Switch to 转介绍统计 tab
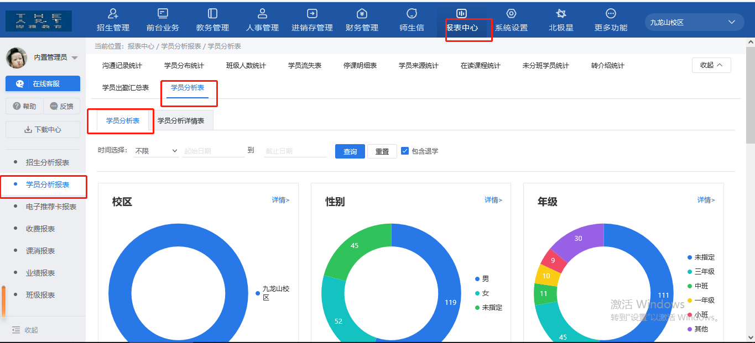This screenshot has height=343, width=755. [608, 66]
